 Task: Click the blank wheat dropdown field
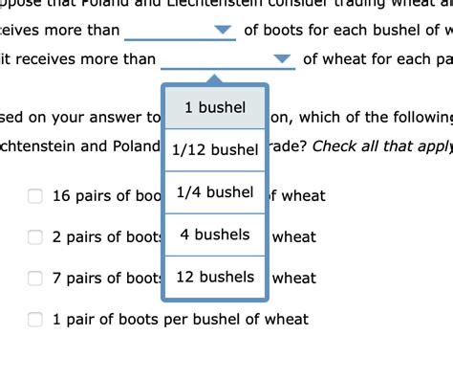tap(227, 59)
